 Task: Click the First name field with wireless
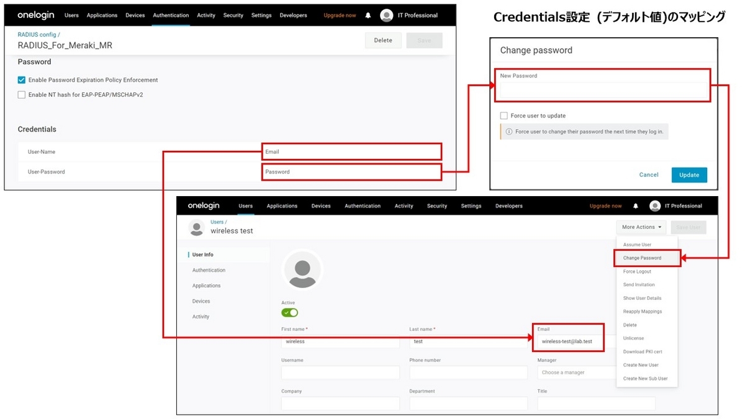(x=340, y=341)
